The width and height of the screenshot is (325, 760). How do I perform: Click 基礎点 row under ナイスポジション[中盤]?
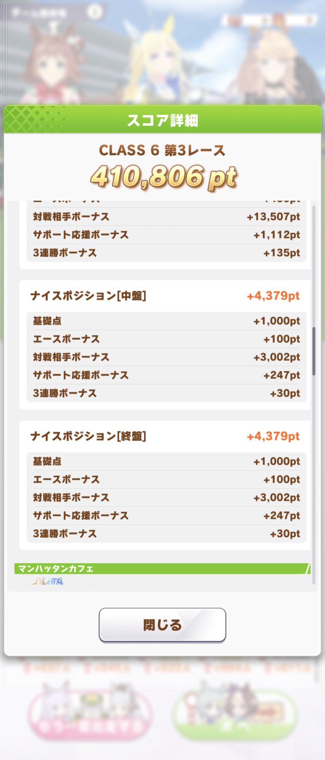point(166,321)
